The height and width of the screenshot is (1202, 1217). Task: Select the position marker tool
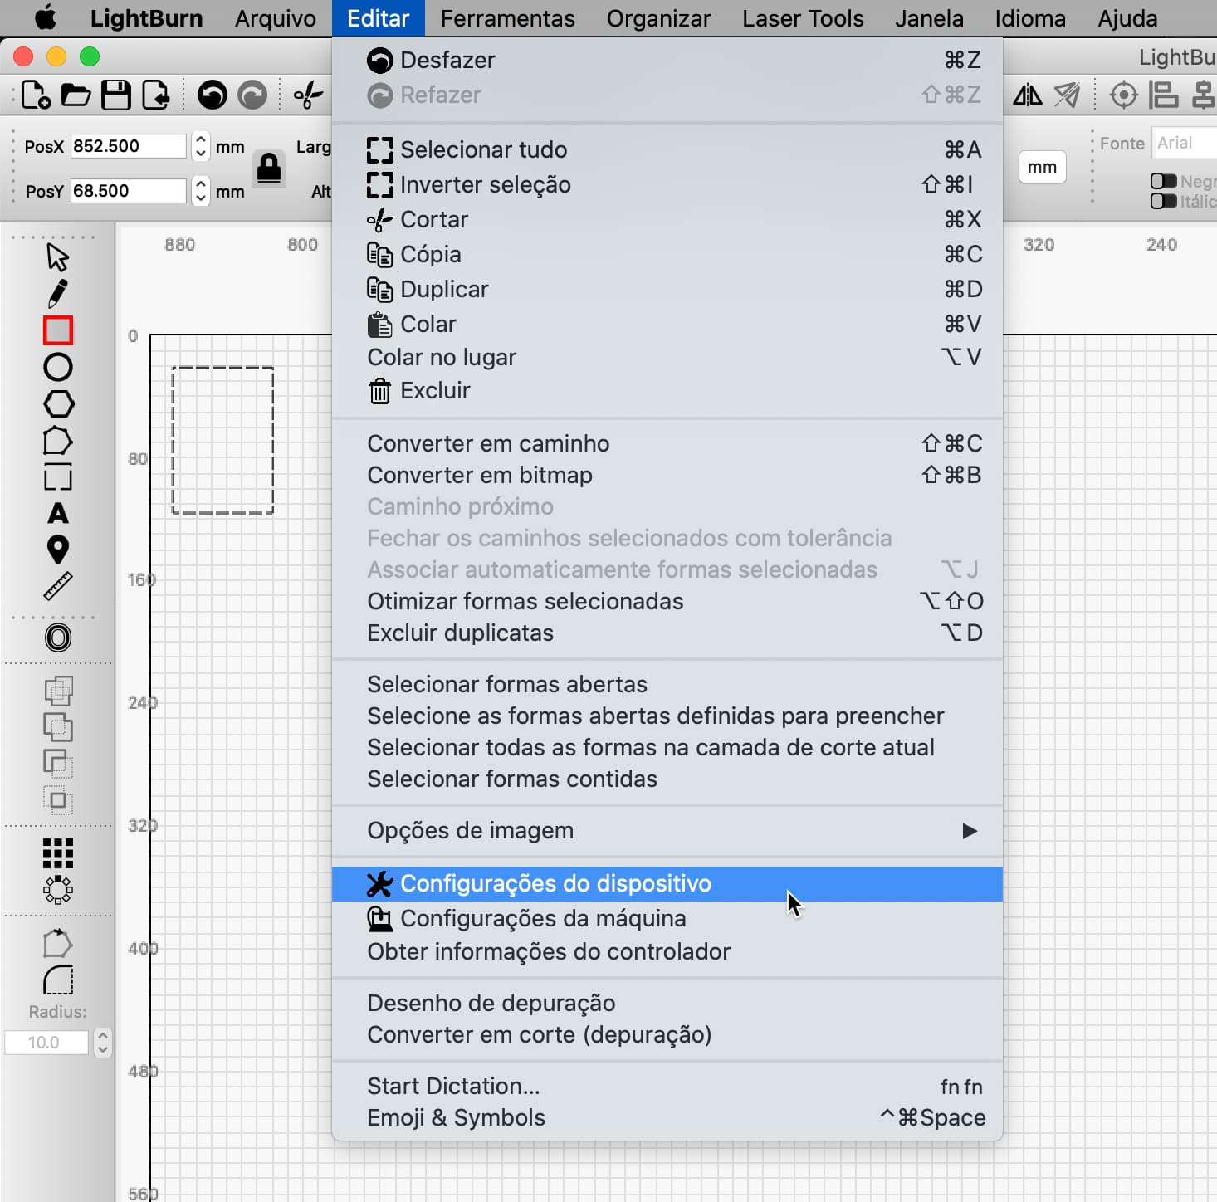pos(58,550)
